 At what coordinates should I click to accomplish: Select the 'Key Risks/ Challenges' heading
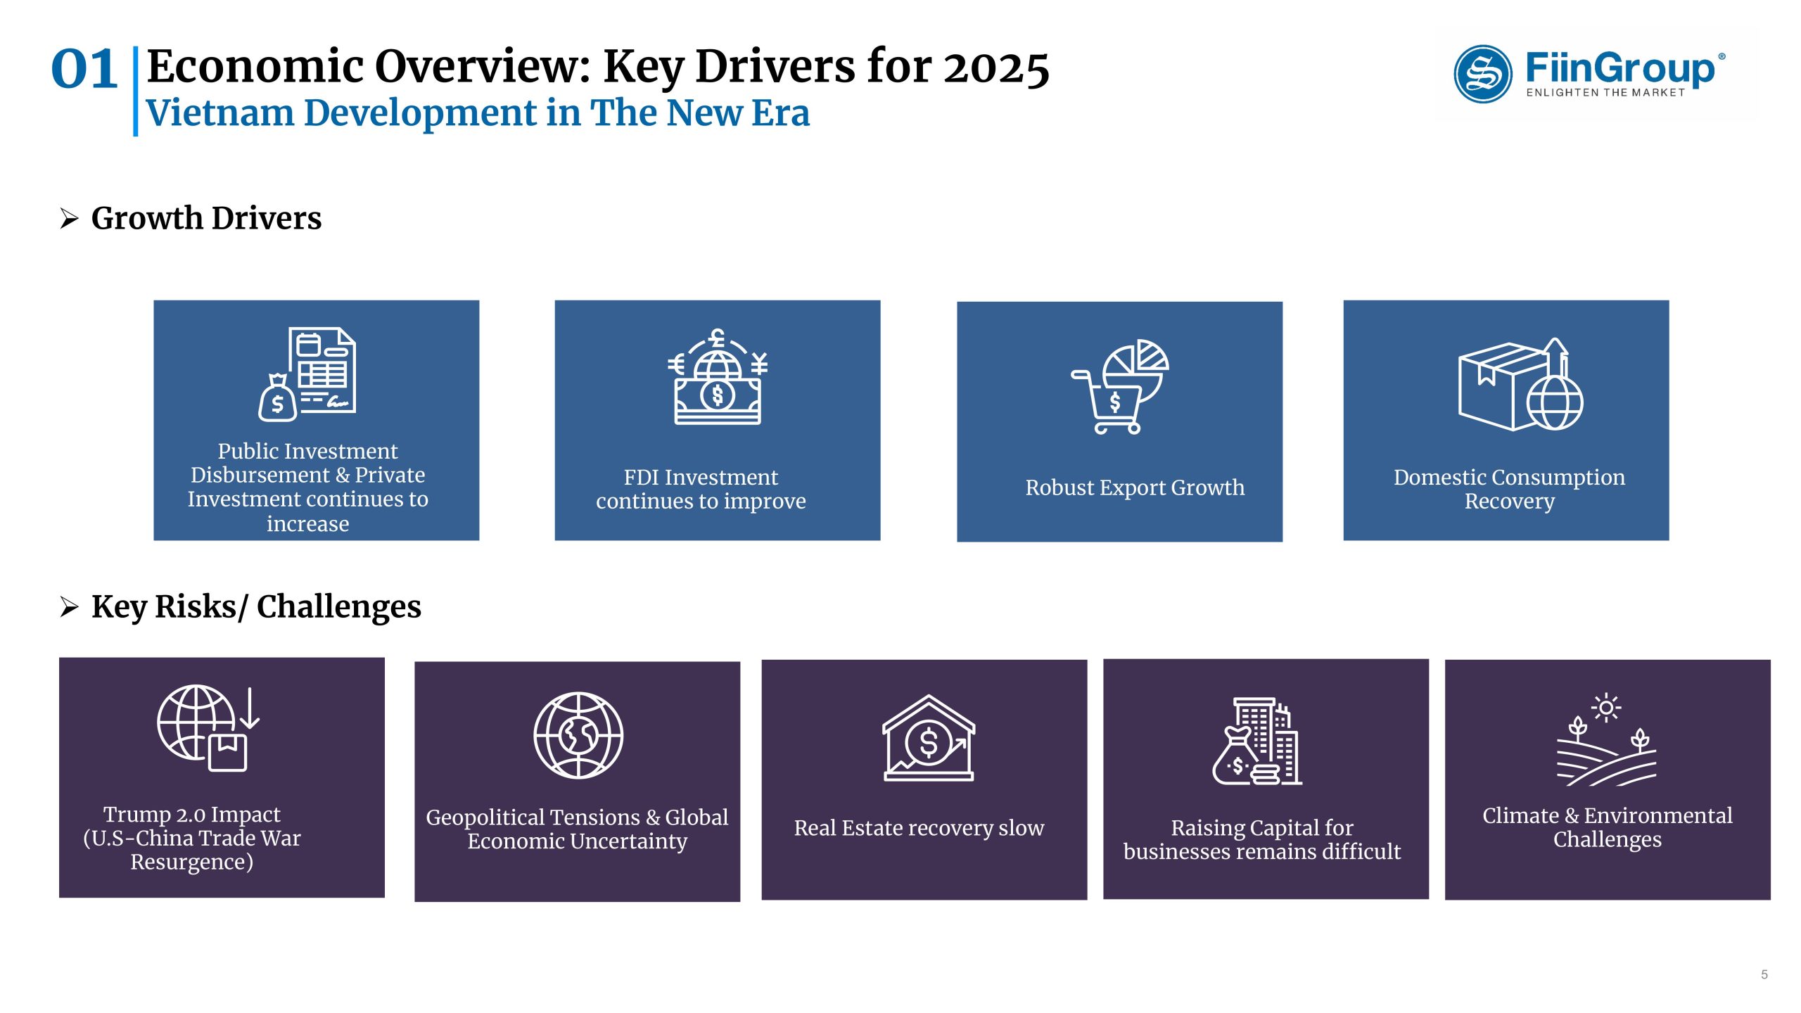[x=256, y=606]
